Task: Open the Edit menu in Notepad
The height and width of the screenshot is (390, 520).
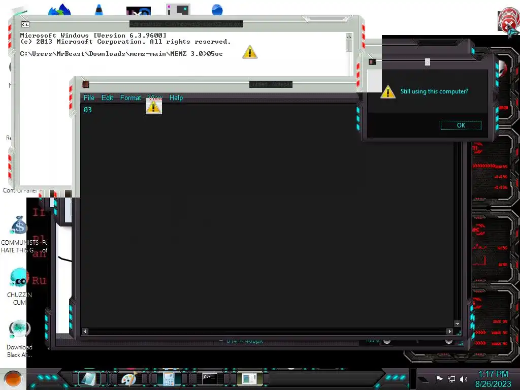Action: 107,98
